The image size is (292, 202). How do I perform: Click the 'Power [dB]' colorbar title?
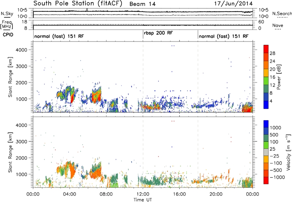[x=279, y=77]
